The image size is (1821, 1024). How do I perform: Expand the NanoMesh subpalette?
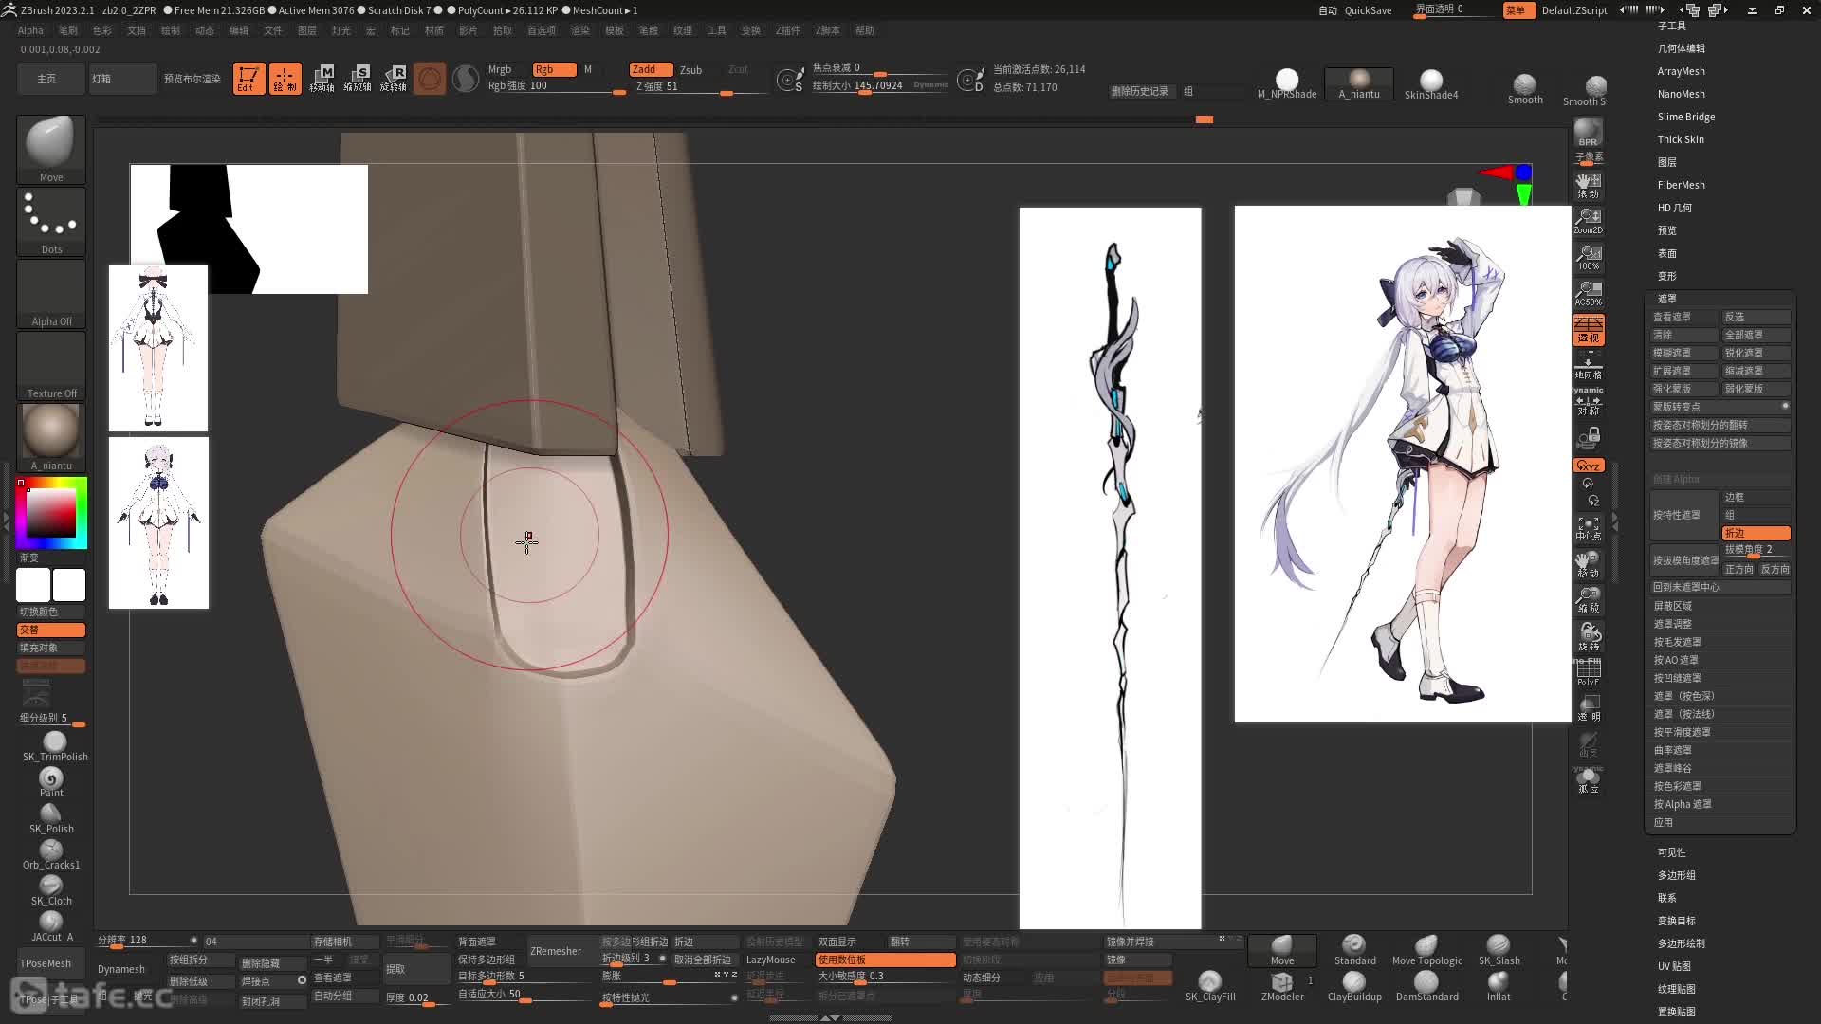pos(1681,94)
